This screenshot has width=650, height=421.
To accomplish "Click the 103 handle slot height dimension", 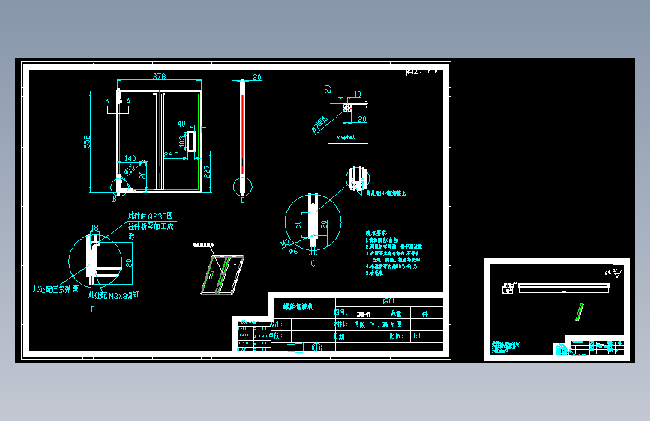I will [182, 142].
